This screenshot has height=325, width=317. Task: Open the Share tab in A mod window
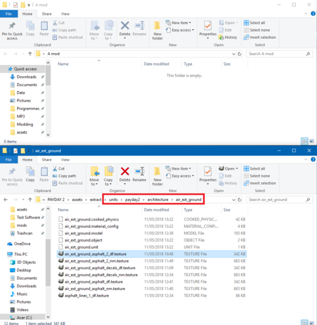tap(46, 14)
